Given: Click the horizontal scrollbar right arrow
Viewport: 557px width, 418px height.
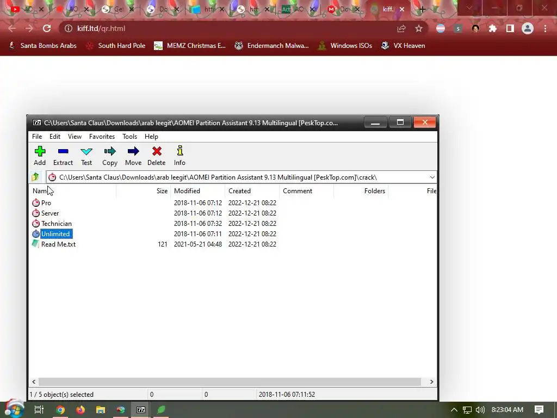Looking at the screenshot, I should tap(431, 382).
